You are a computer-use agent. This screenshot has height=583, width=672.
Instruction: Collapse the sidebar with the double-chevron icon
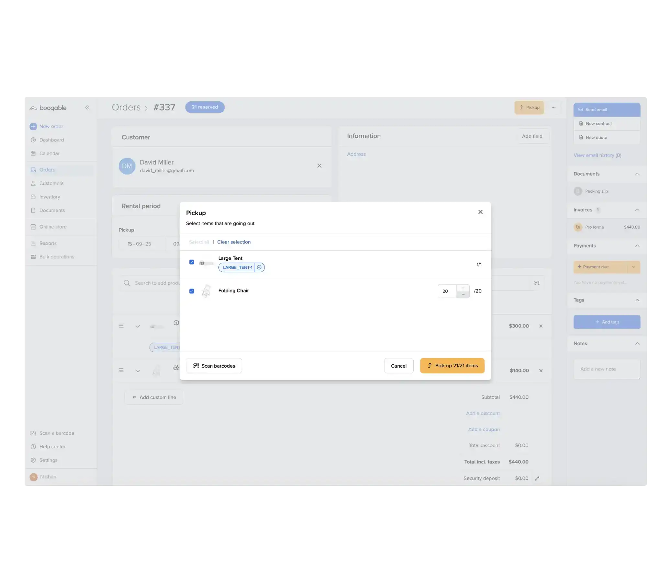(x=87, y=107)
